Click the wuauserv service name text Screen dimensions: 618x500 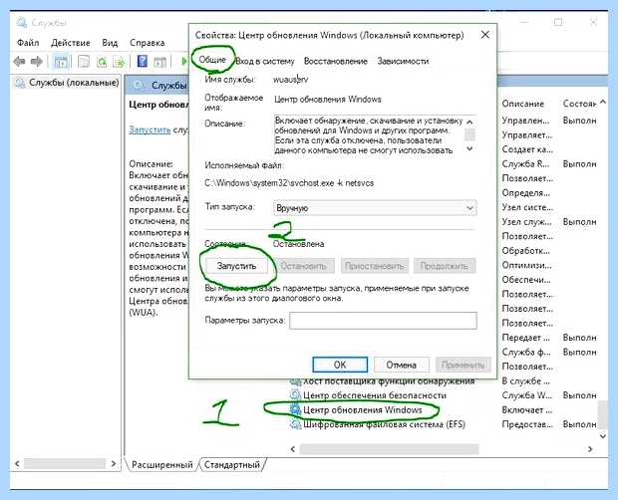pos(291,80)
